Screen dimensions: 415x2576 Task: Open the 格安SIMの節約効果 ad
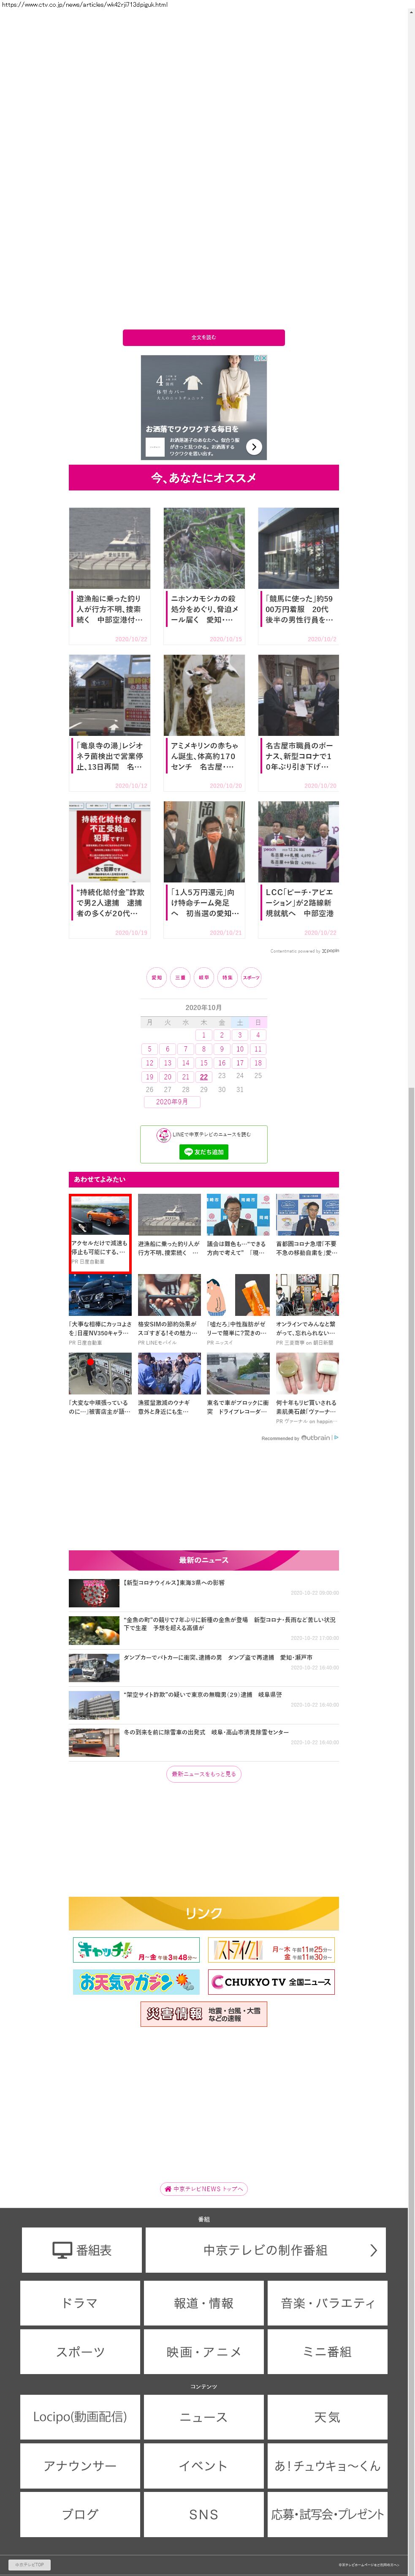[x=169, y=1310]
